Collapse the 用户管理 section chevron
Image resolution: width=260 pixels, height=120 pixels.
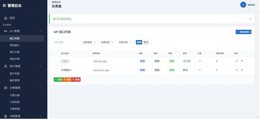40,66
